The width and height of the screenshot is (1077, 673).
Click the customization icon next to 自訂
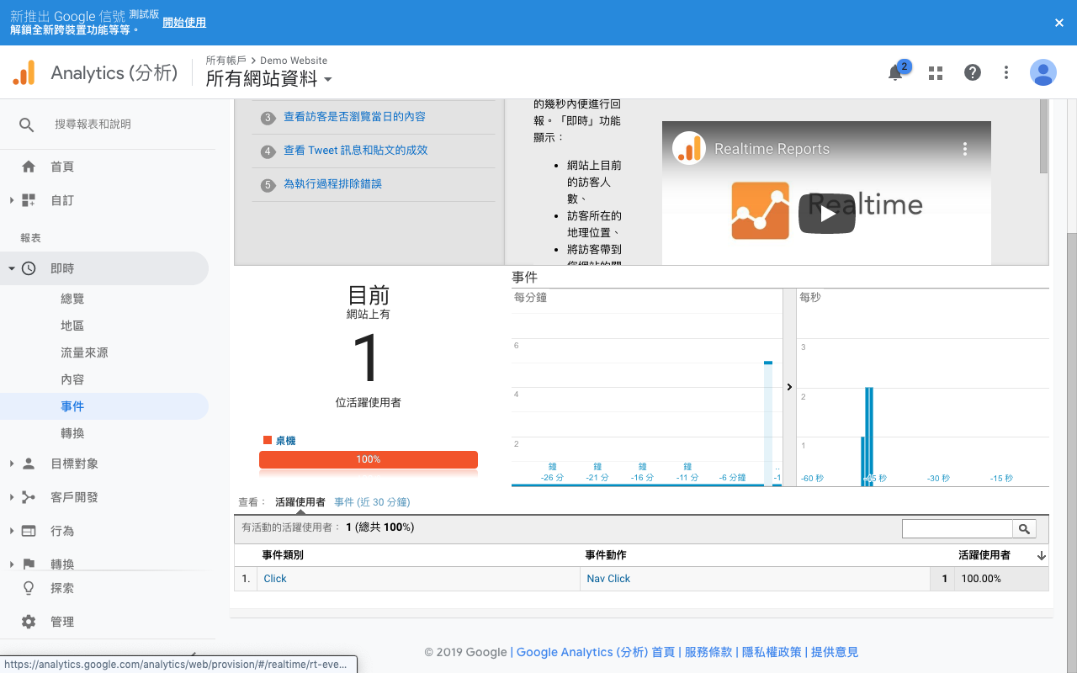[x=29, y=200]
